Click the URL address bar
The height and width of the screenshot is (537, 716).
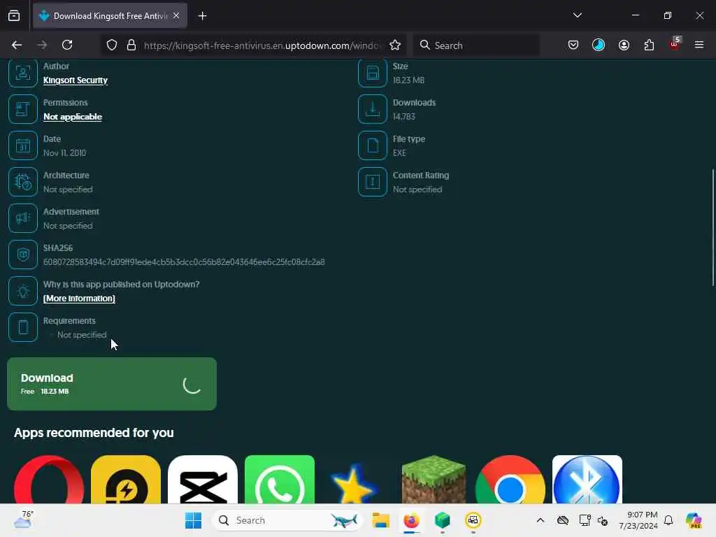pyautogui.click(x=262, y=45)
